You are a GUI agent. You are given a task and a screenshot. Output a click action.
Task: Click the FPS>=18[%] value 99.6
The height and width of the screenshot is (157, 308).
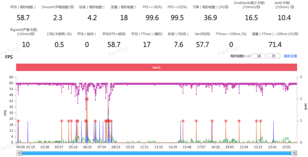[152, 18]
